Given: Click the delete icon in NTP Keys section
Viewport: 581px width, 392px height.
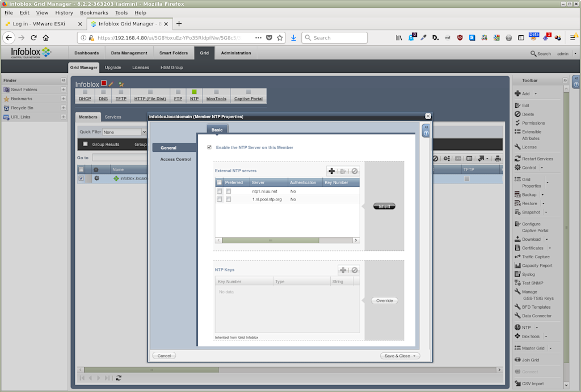Looking at the screenshot, I should (x=355, y=270).
